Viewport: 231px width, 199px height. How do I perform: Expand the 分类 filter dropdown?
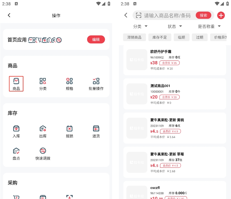(x=140, y=26)
